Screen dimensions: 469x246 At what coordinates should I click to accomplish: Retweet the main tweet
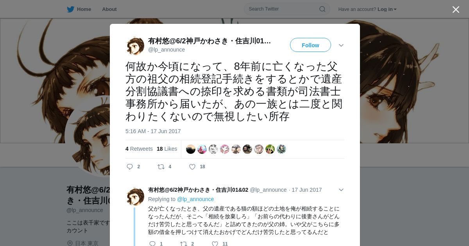click(161, 167)
